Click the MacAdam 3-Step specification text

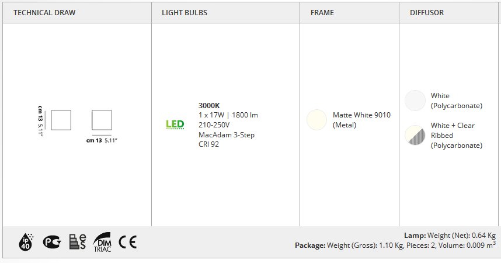(227, 134)
